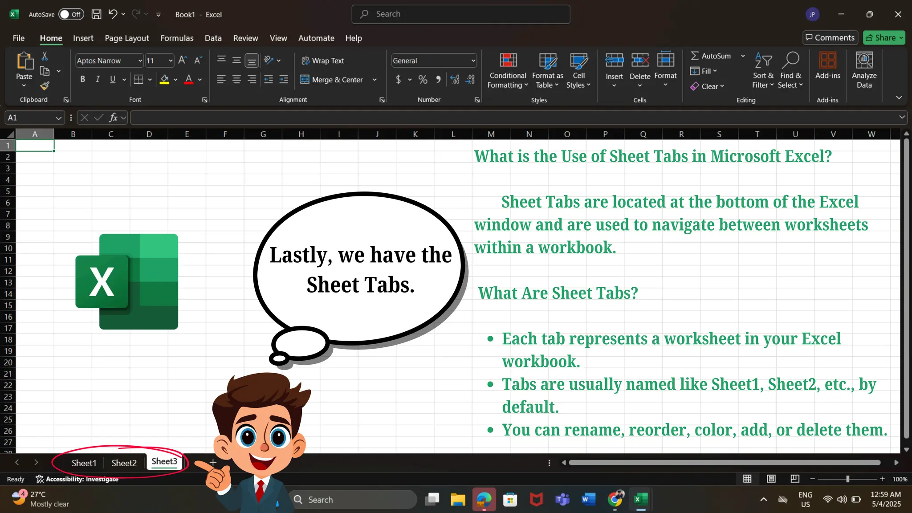The image size is (912, 513).
Task: Click the Save icon in title bar
Action: pos(96,14)
